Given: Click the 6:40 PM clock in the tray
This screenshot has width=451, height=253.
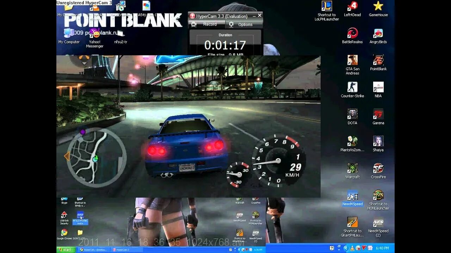Looking at the screenshot, I should 382,248.
